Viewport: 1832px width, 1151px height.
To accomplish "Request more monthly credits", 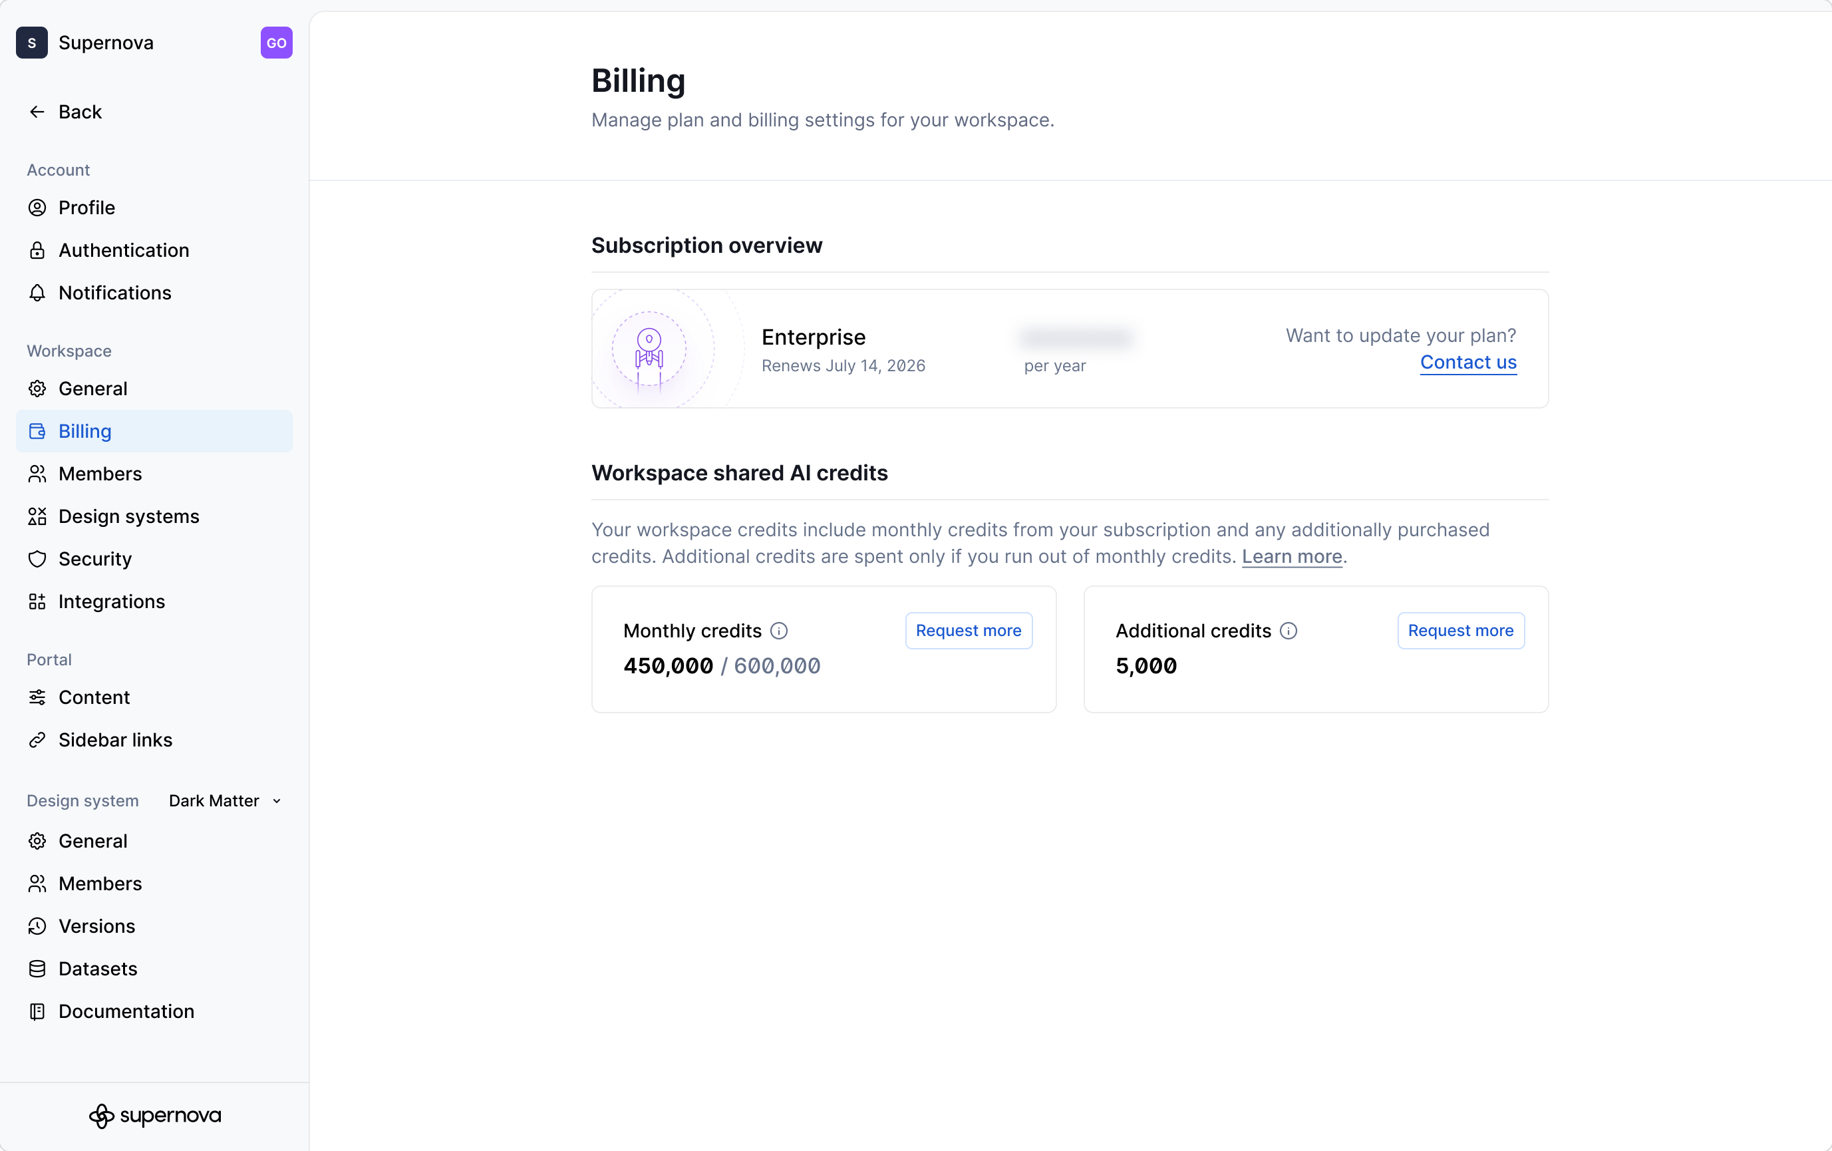I will [968, 630].
